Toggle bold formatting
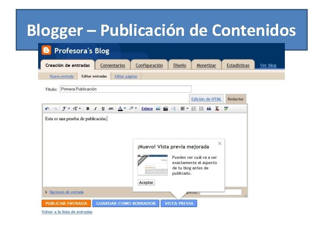The width and height of the screenshot is (323, 242). tap(88, 108)
